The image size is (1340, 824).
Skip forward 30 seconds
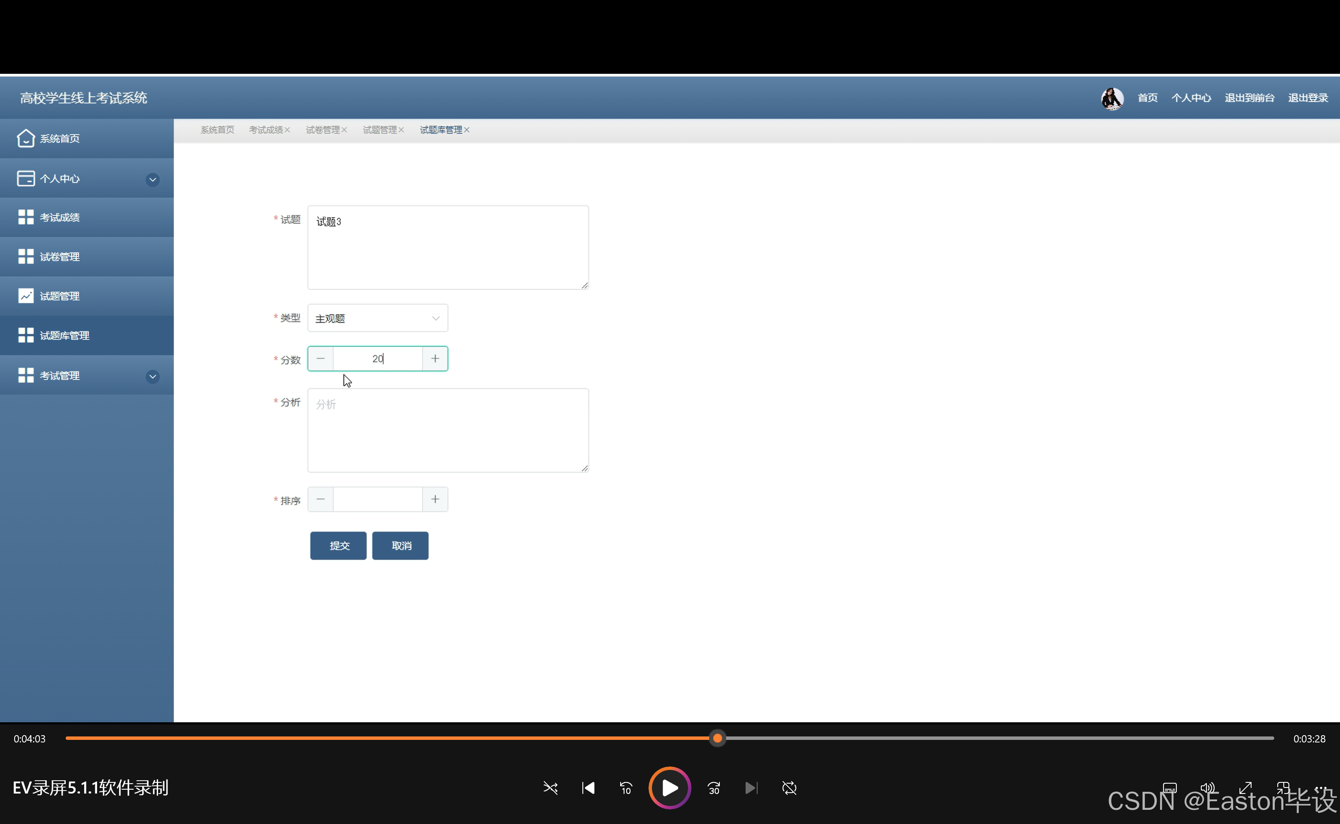pos(713,788)
